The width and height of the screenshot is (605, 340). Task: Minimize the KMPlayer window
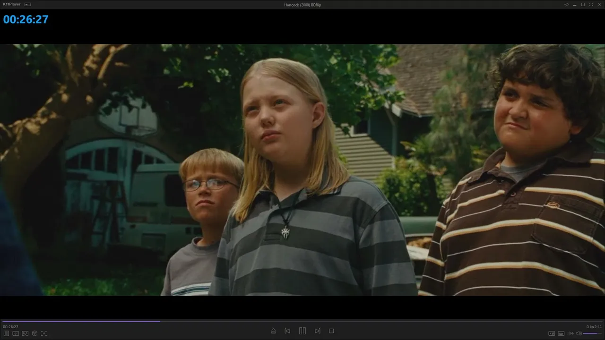coord(575,4)
